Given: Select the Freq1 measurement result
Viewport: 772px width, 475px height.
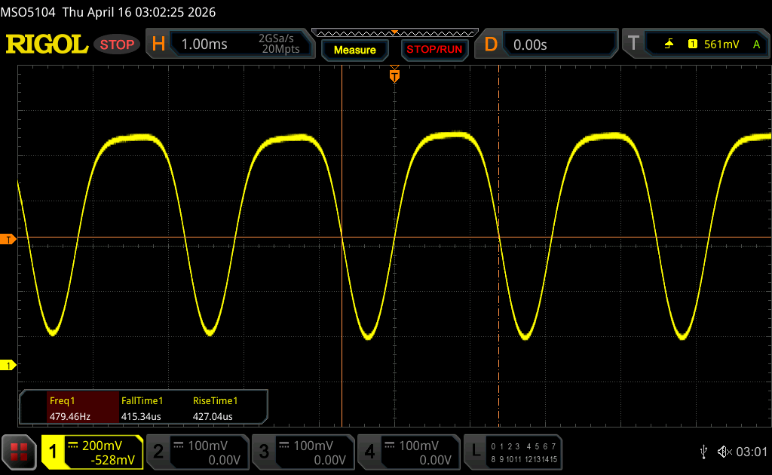Looking at the screenshot, I should 69,409.
